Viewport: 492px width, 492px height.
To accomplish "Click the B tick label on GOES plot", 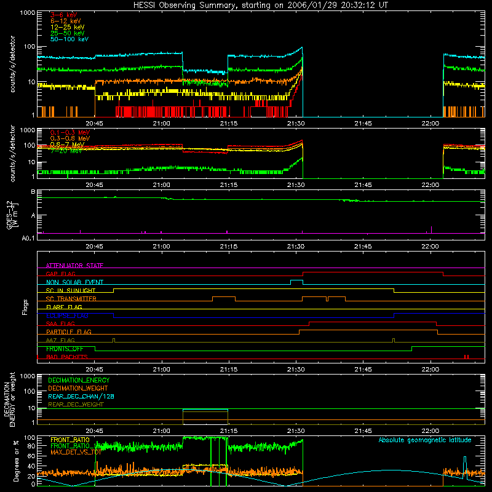I will pyautogui.click(x=33, y=192).
